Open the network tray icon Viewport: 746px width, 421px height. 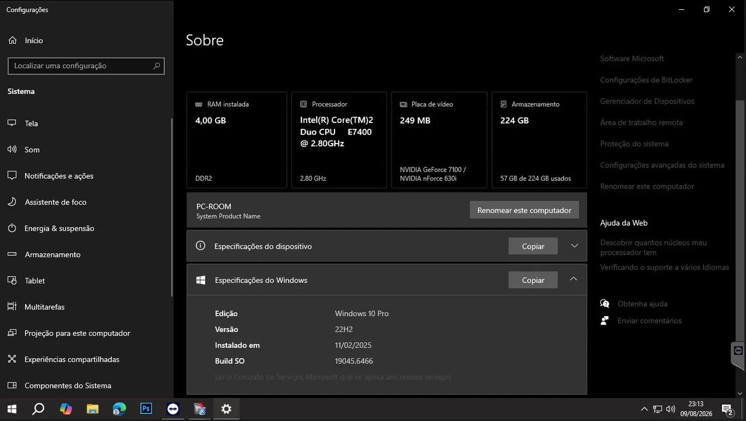[657, 409]
